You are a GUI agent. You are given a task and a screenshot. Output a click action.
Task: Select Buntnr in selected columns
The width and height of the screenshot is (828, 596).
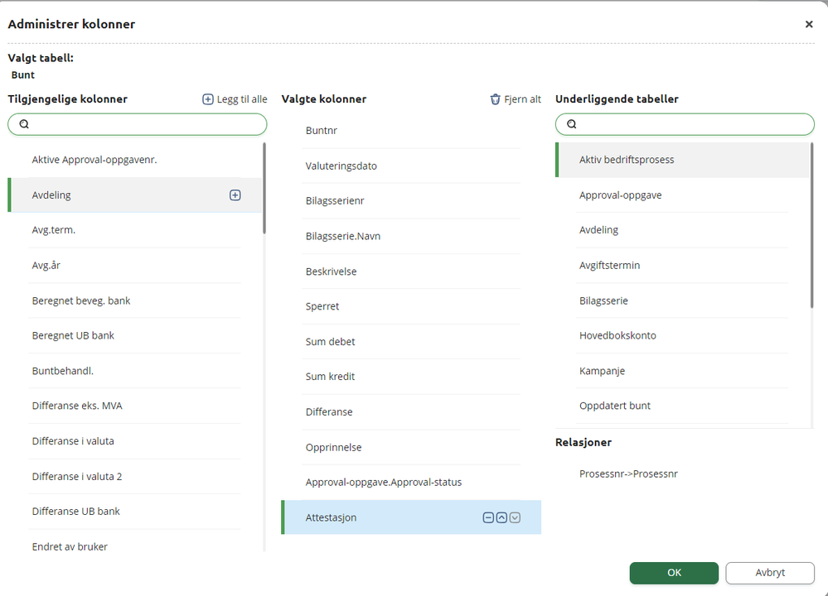(x=411, y=131)
